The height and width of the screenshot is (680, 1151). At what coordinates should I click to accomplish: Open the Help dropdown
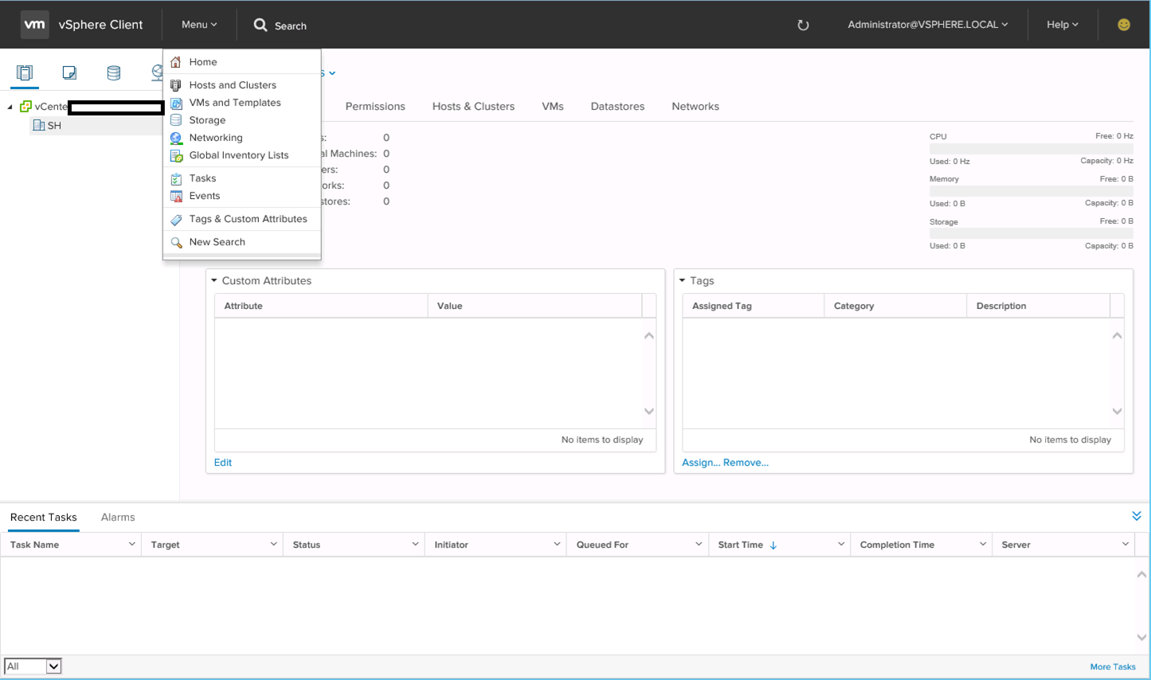[1063, 25]
